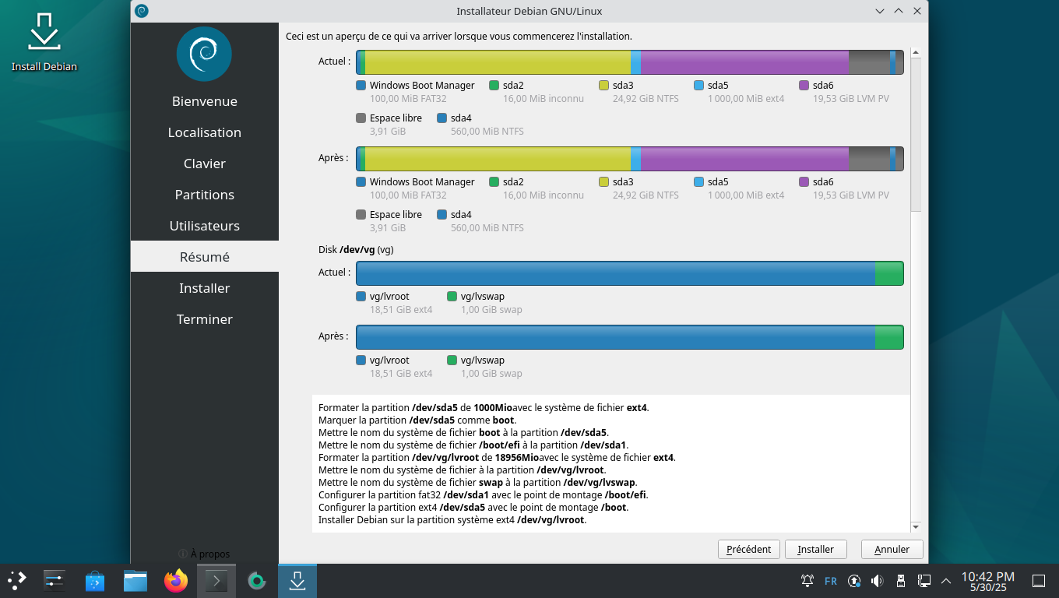Open Konsole terminal from the taskbar

(216, 580)
